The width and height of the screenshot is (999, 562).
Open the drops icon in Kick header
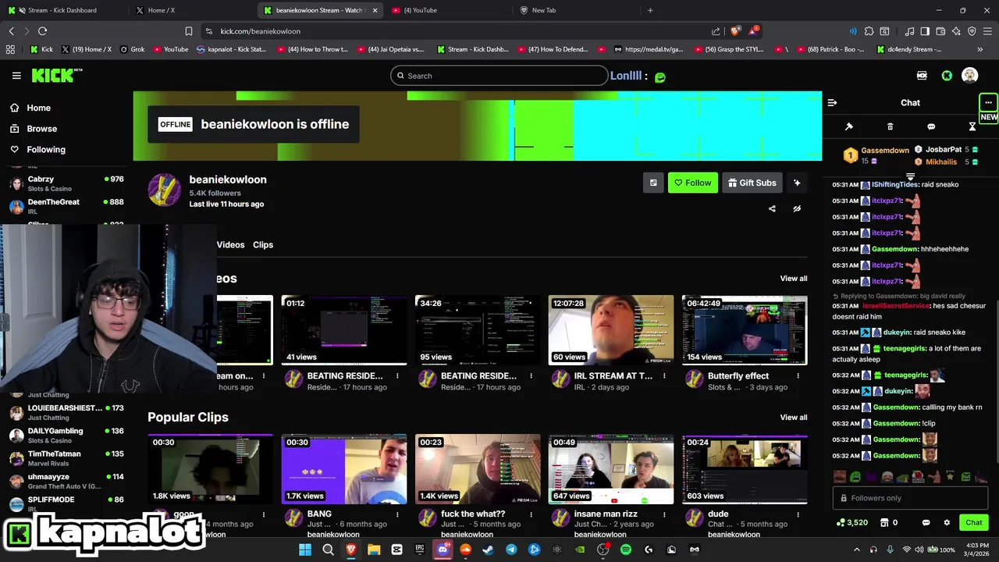click(x=922, y=76)
